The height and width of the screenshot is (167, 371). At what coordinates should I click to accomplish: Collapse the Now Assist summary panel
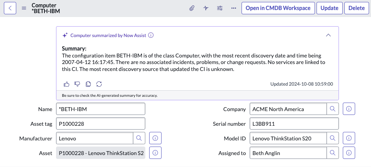pos(328,35)
